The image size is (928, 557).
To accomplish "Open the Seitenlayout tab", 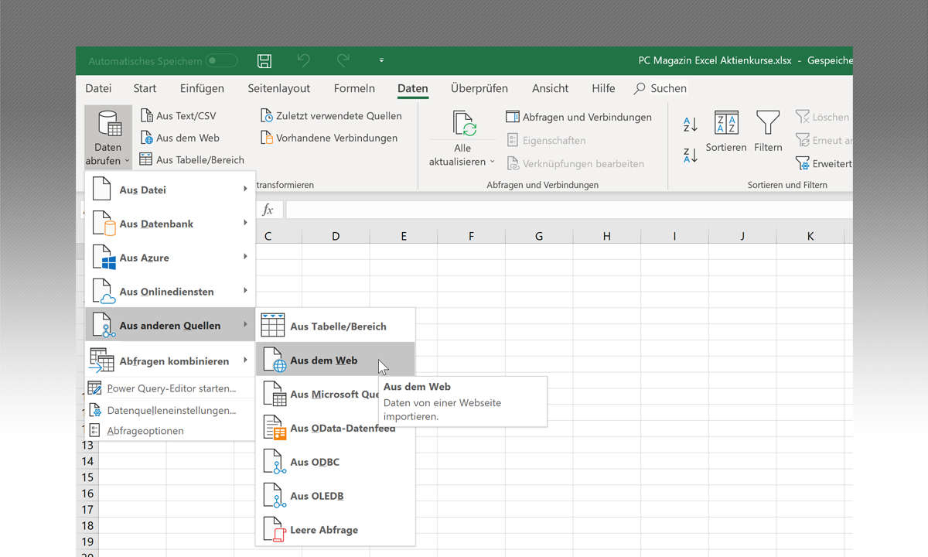I will (x=279, y=88).
